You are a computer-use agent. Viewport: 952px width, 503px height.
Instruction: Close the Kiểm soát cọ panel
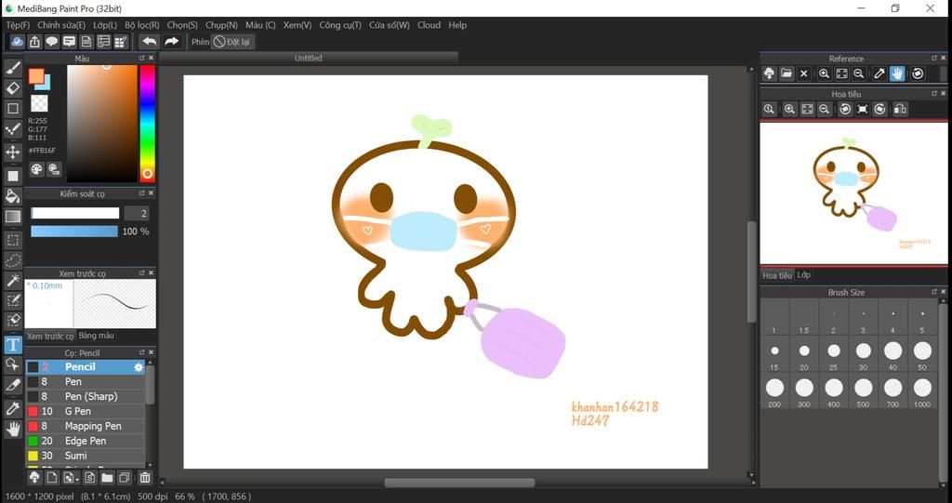152,193
